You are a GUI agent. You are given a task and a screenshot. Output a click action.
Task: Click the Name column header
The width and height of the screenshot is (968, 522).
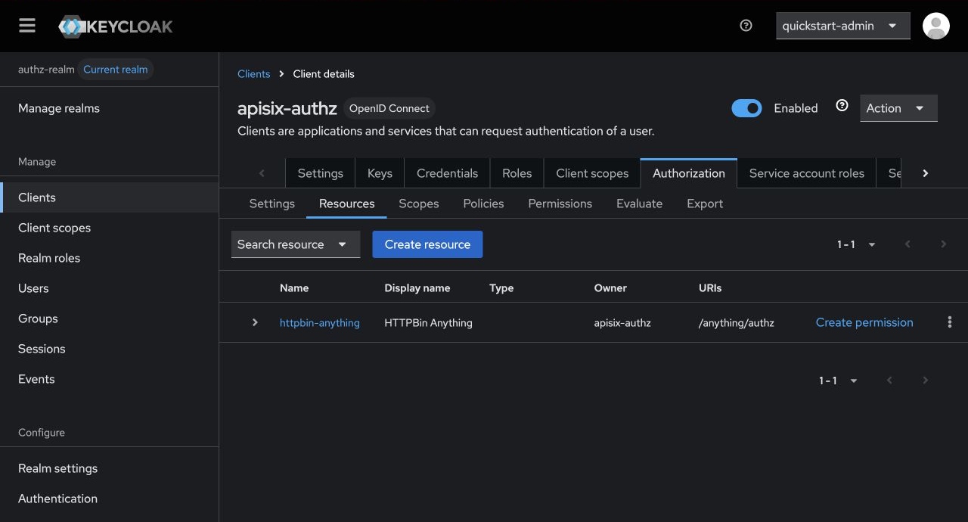(x=294, y=288)
